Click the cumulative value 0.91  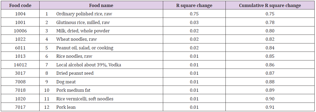[x=270, y=107]
